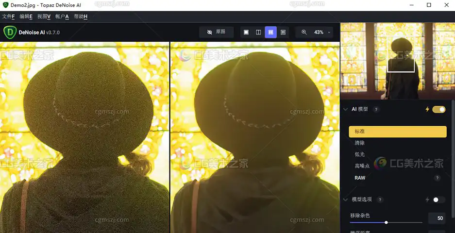Toggle the 原图 original view button

[216, 32]
